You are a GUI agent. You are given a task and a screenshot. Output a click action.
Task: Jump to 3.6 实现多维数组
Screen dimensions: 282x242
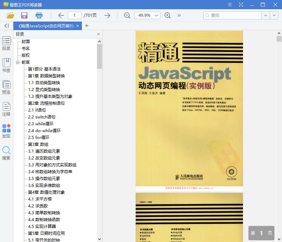click(44, 186)
